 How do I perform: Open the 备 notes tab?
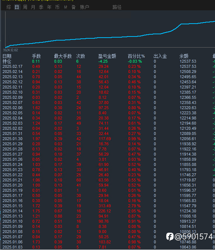[73, 7]
